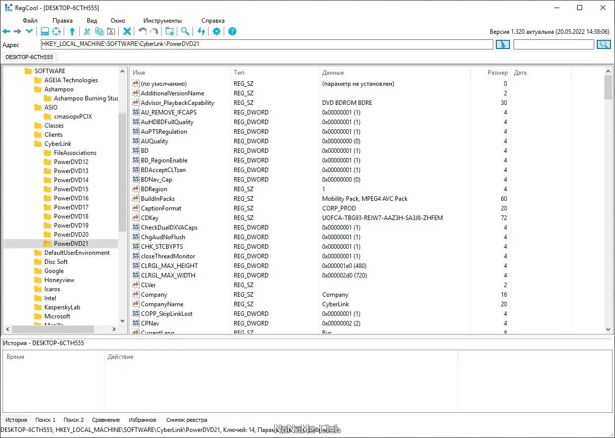Click the help question mark icon
The height and width of the screenshot is (438, 615).
point(232,31)
